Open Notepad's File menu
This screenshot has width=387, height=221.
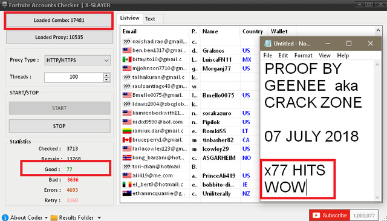[267, 56]
